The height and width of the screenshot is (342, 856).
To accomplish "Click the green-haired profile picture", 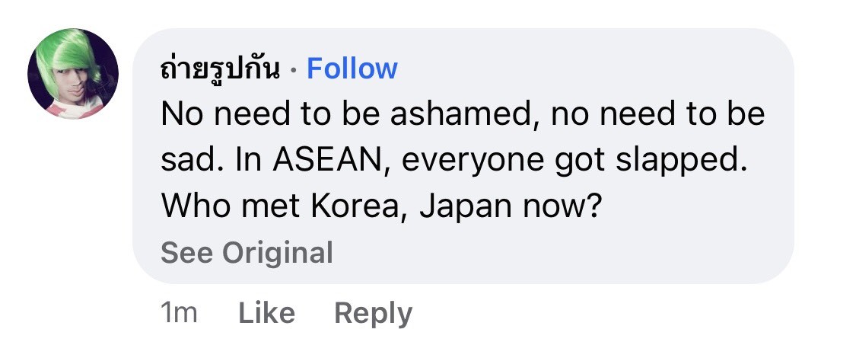I will pyautogui.click(x=73, y=74).
